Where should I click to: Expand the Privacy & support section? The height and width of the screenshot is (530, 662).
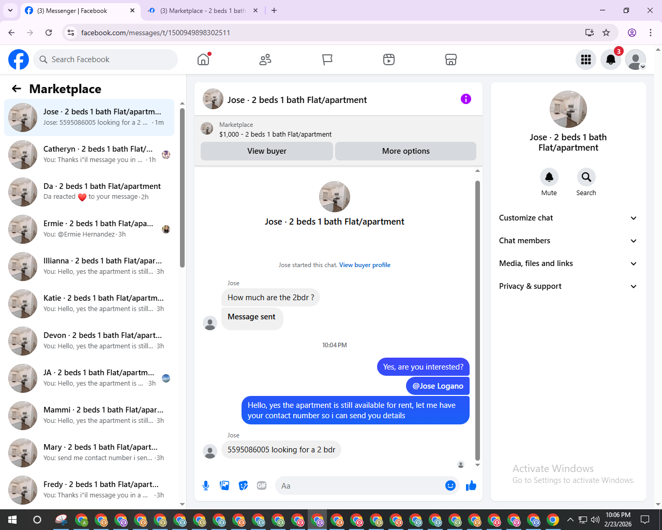(568, 286)
